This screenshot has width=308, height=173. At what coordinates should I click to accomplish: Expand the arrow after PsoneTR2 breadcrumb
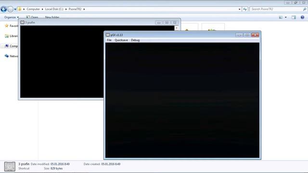coord(84,9)
